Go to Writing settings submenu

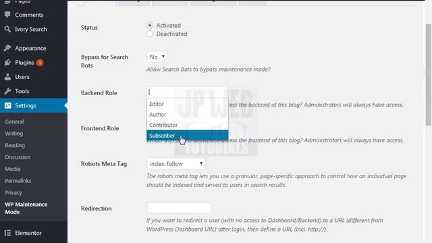coord(13,134)
